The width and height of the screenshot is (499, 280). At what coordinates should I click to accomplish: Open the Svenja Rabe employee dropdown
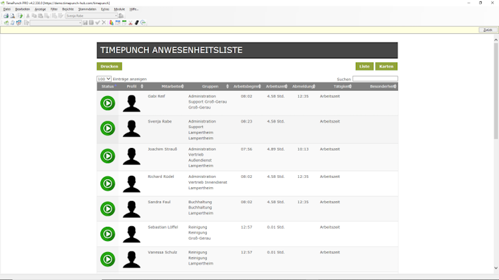pyautogui.click(x=92, y=15)
